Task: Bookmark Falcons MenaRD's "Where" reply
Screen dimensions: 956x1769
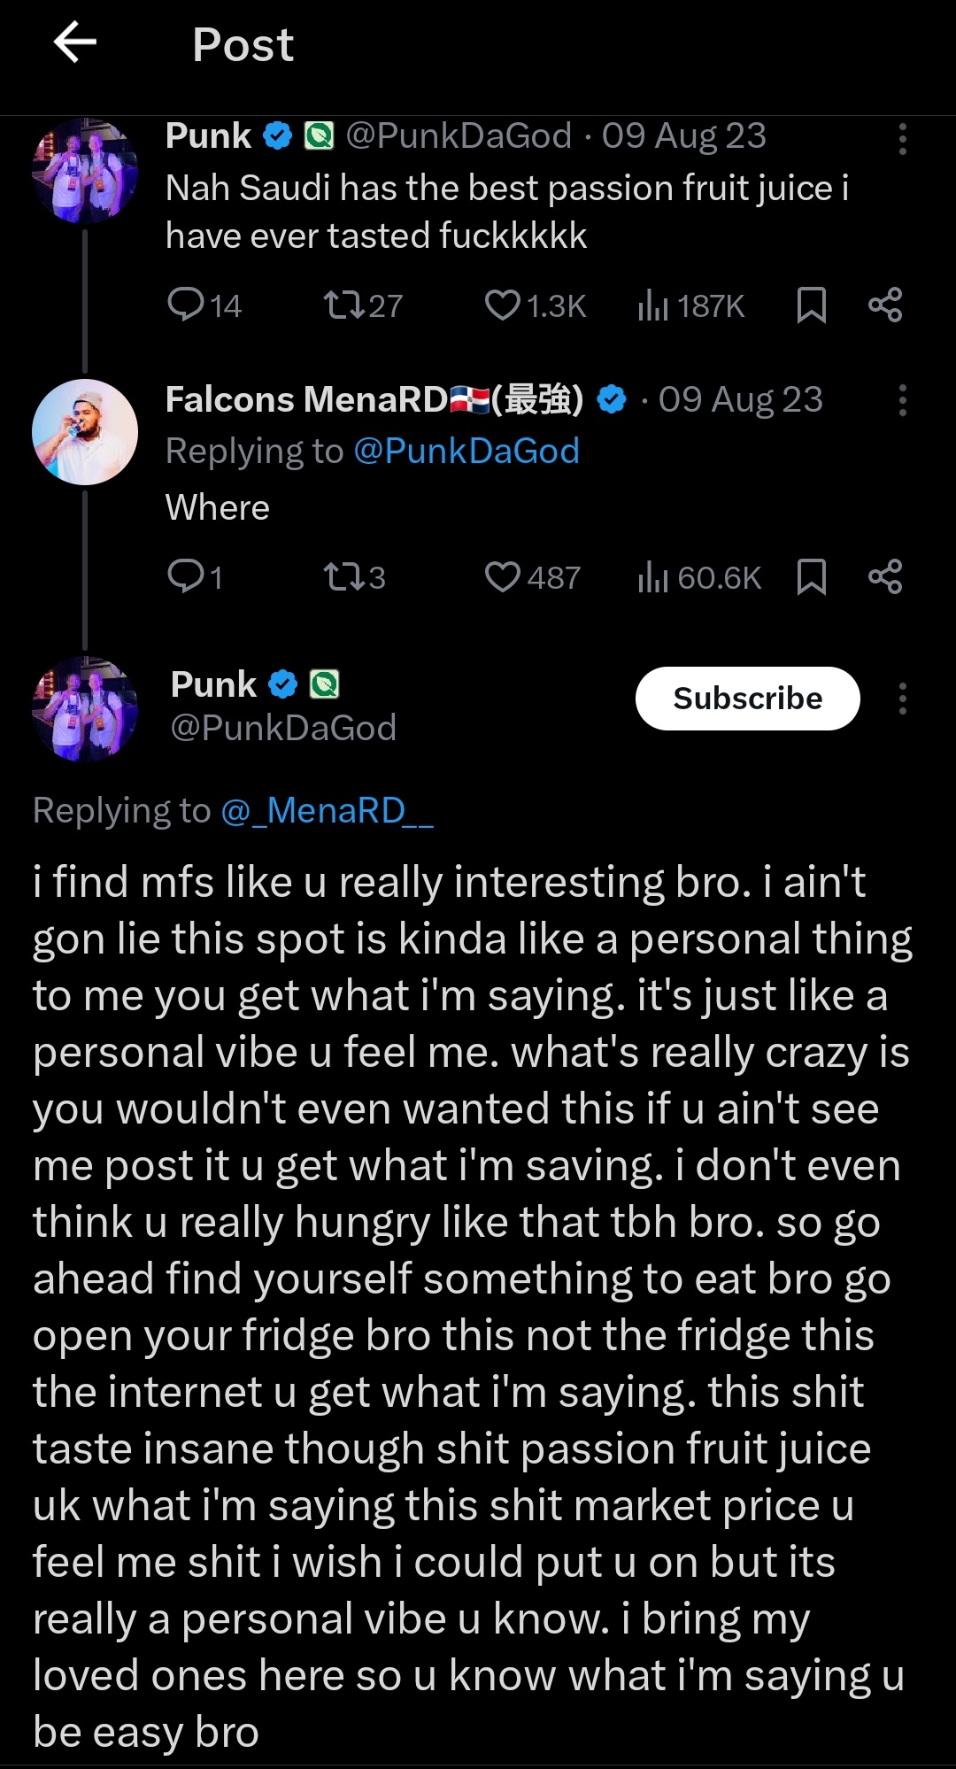Action: [x=811, y=577]
